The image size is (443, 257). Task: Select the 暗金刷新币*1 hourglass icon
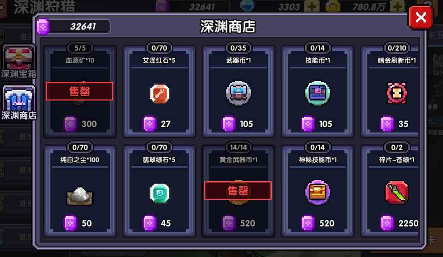click(396, 93)
